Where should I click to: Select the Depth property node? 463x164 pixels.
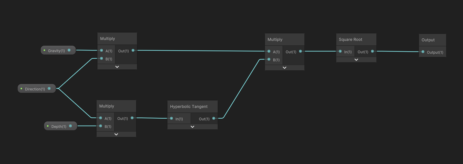point(59,126)
